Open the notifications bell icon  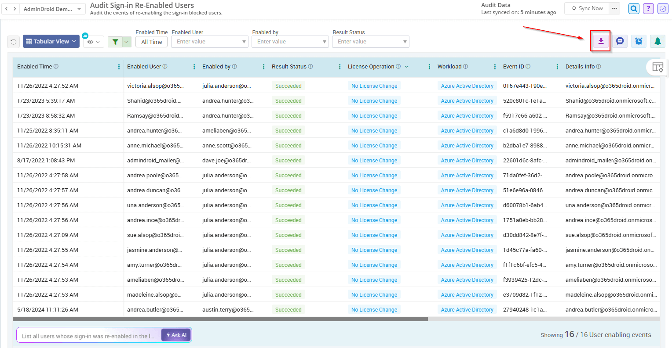point(657,41)
